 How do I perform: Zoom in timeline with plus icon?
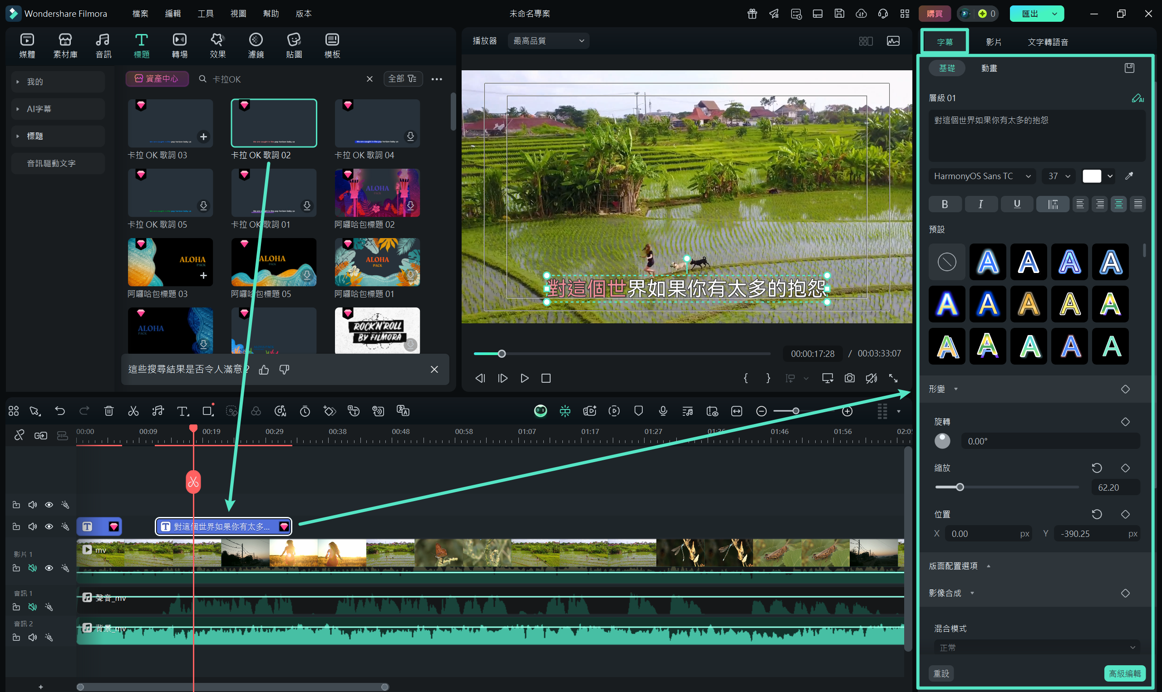(x=847, y=411)
